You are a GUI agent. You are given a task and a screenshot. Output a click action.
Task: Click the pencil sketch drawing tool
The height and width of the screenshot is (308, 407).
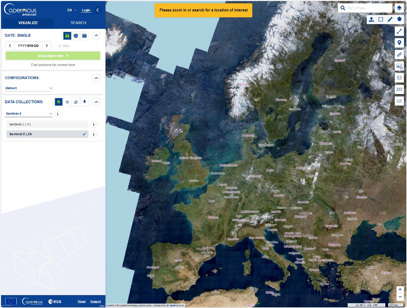[x=389, y=19]
